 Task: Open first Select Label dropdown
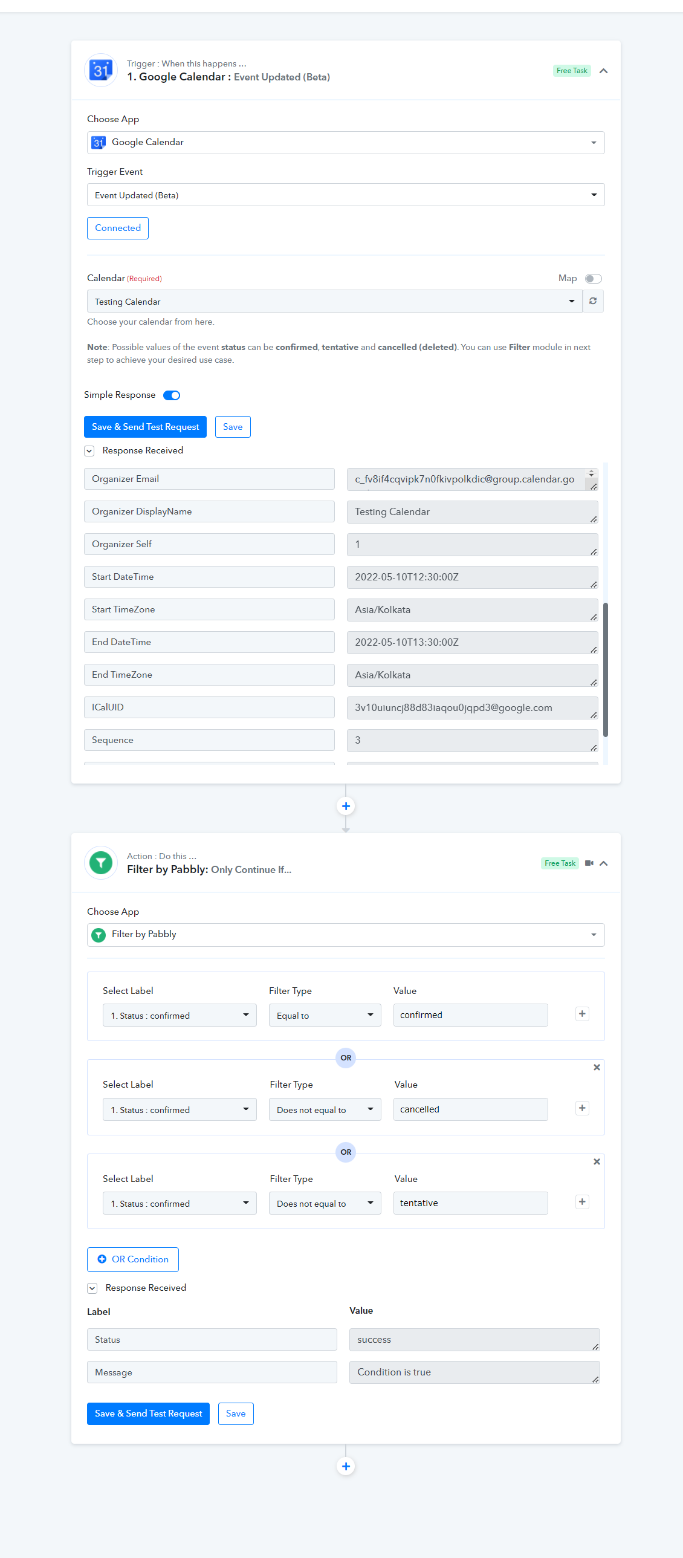click(x=180, y=1015)
